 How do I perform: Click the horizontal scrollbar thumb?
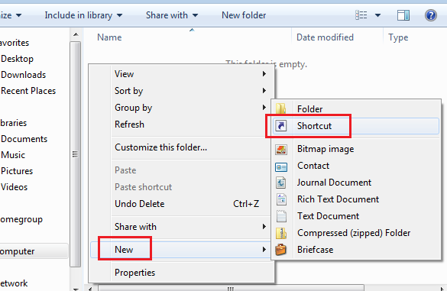click(231, 288)
